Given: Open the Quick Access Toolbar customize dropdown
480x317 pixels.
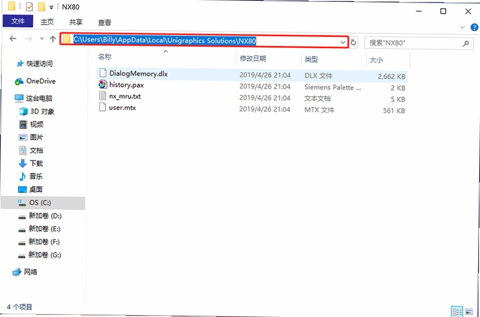Looking at the screenshot, I should [x=52, y=7].
